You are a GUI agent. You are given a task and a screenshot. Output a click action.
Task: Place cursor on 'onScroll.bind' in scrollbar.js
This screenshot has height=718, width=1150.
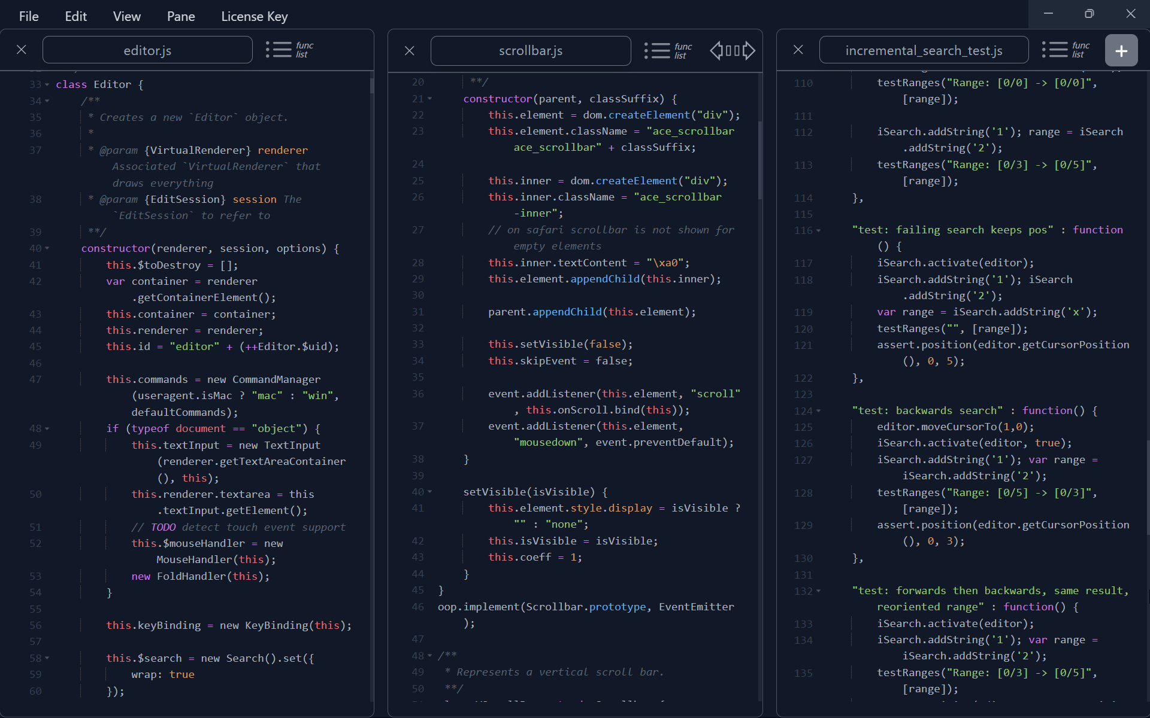(x=598, y=410)
